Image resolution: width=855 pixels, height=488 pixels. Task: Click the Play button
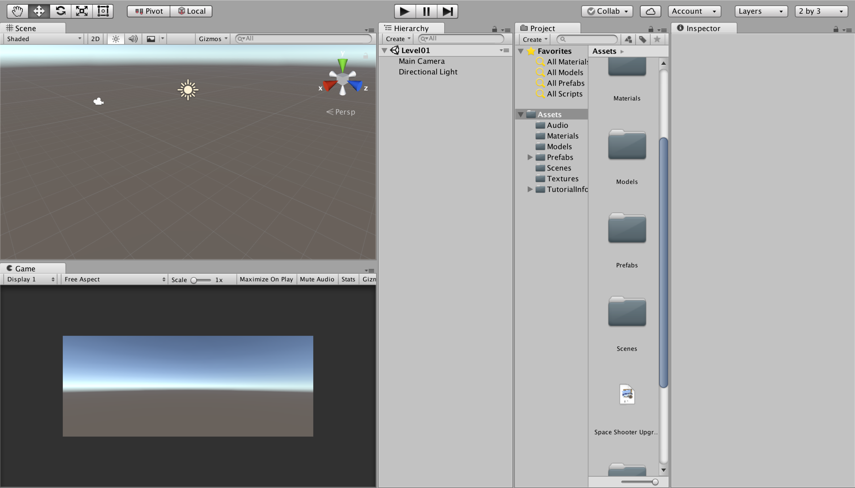tap(404, 11)
